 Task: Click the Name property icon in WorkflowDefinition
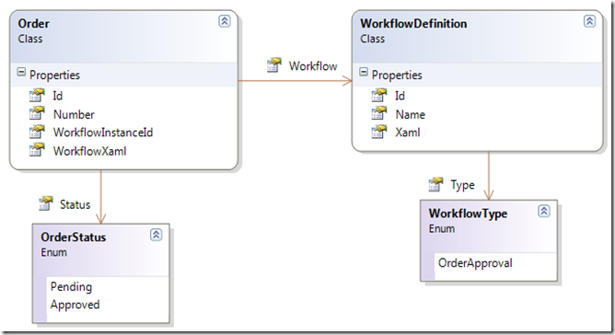379,114
